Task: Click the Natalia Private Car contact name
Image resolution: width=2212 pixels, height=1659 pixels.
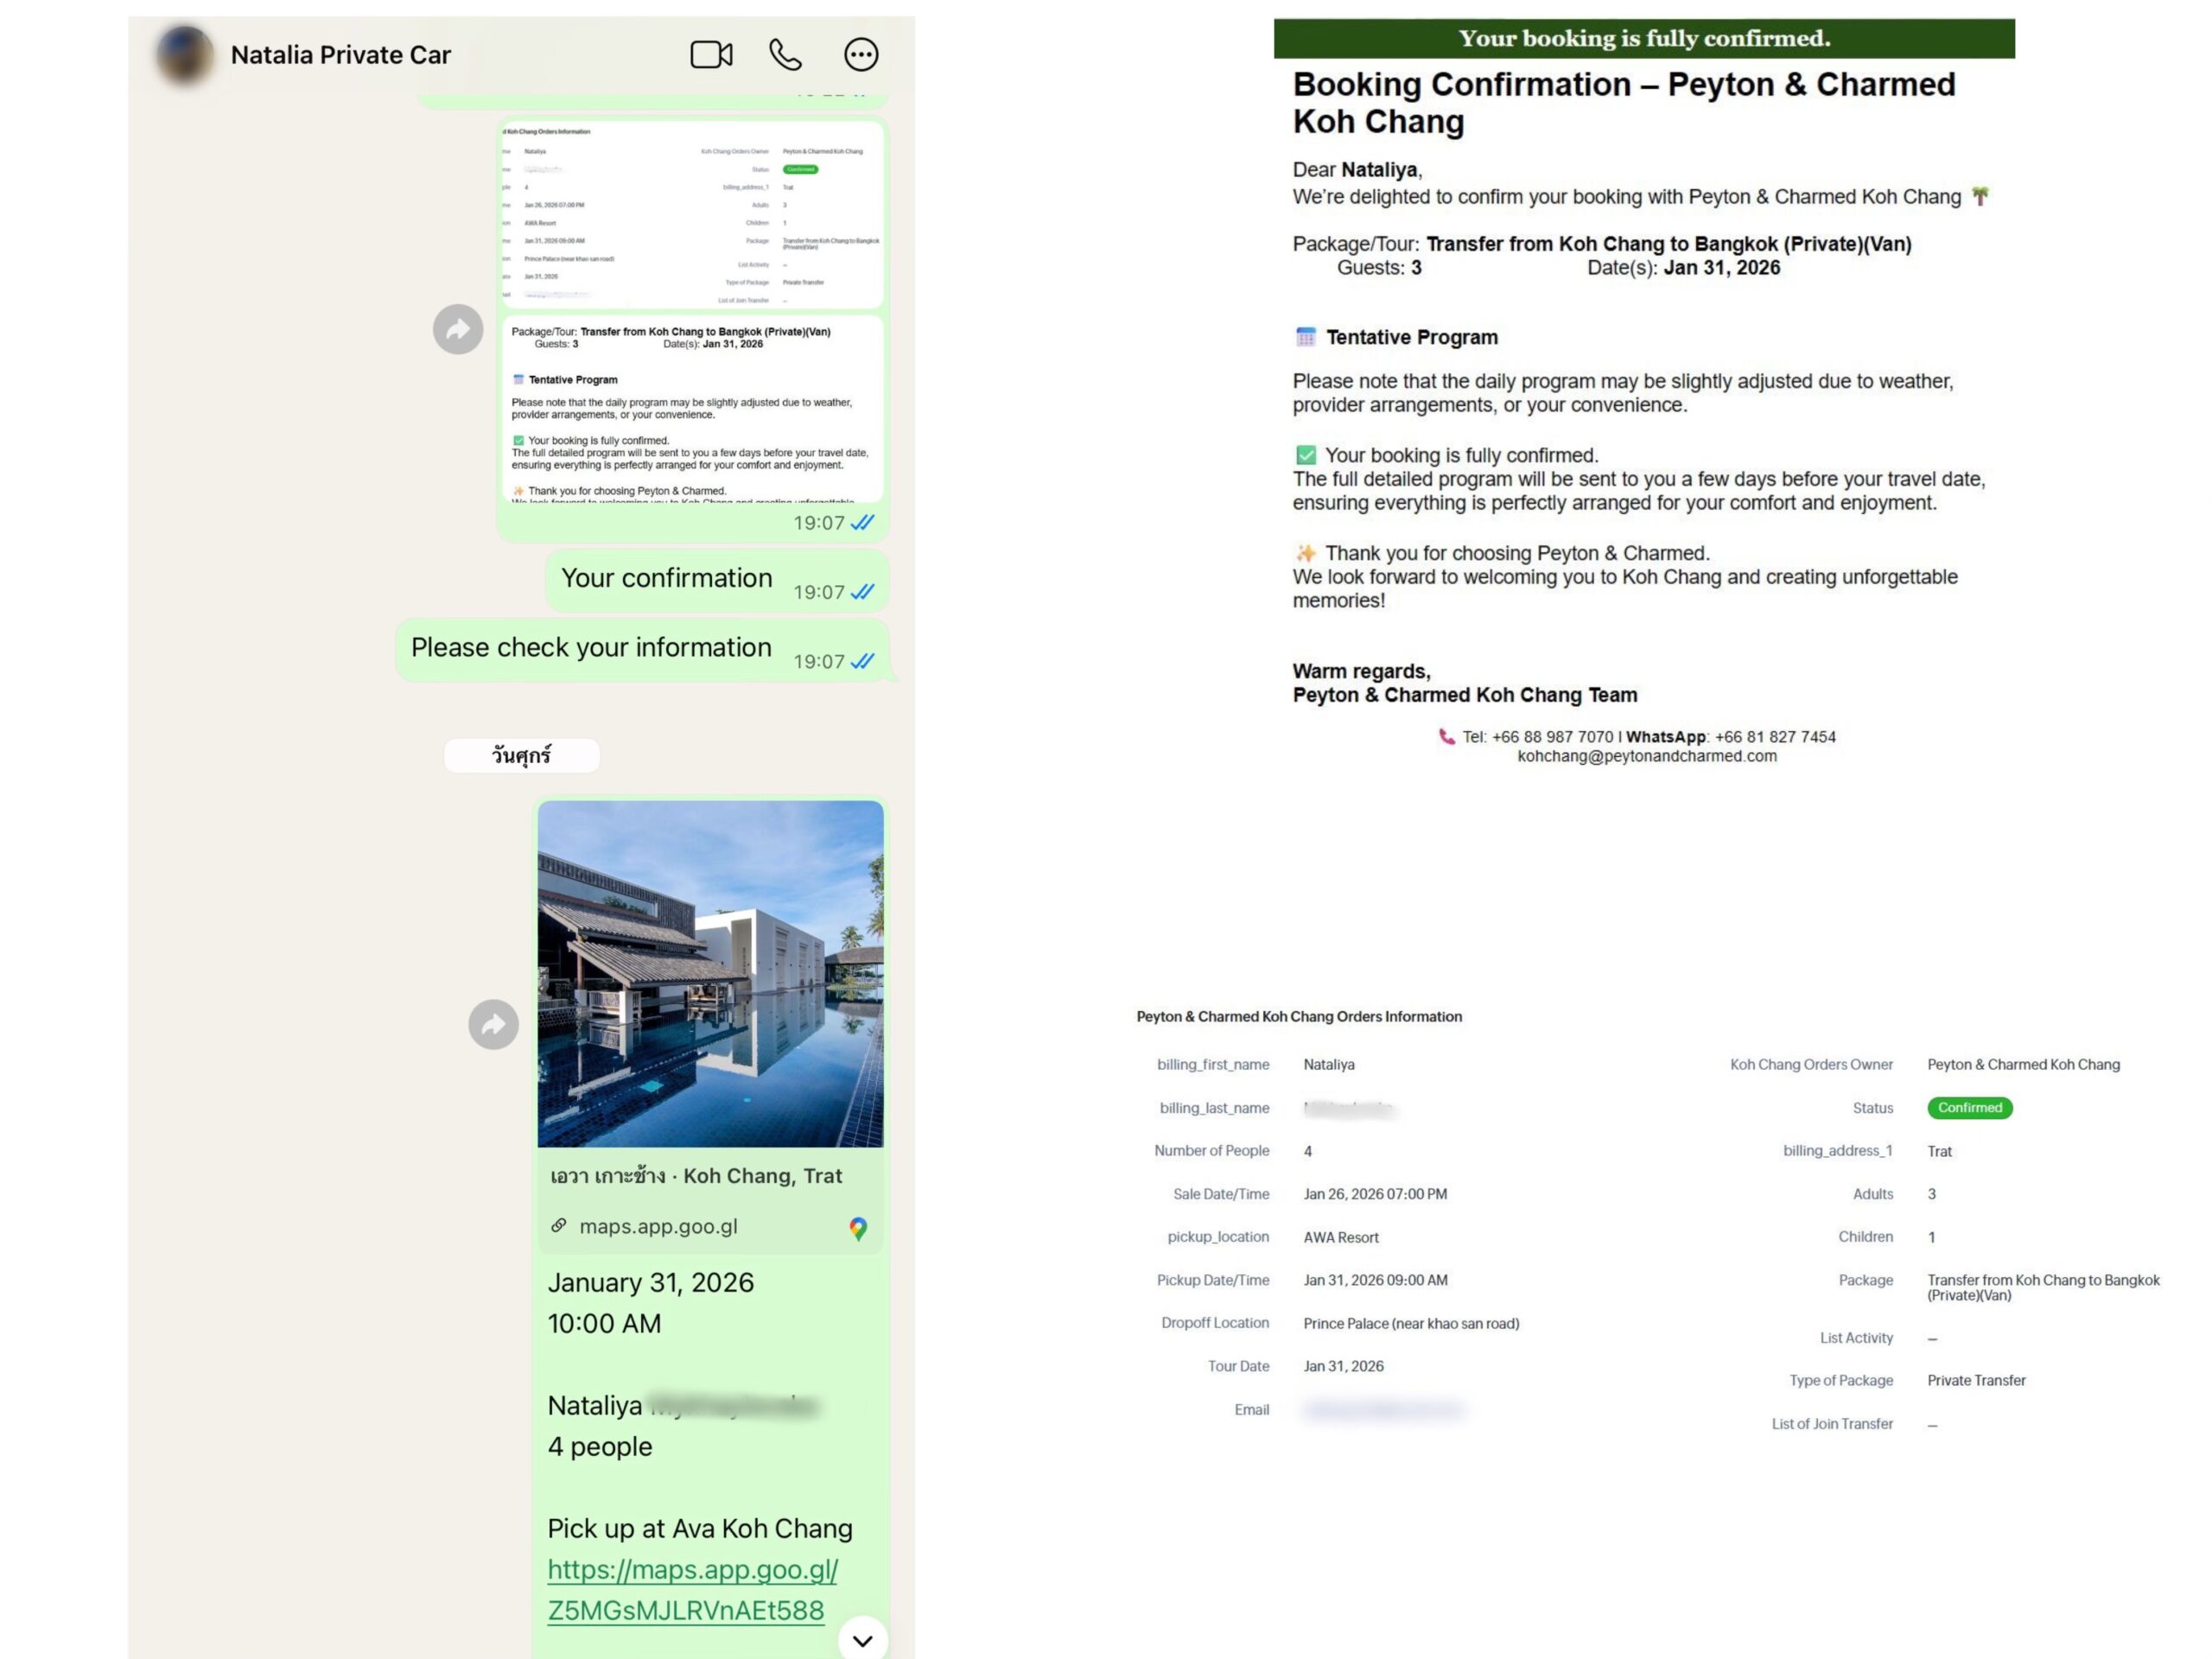Action: tap(340, 55)
